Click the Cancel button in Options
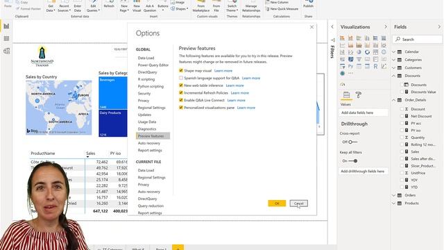This screenshot has width=444, height=250. (x=299, y=203)
